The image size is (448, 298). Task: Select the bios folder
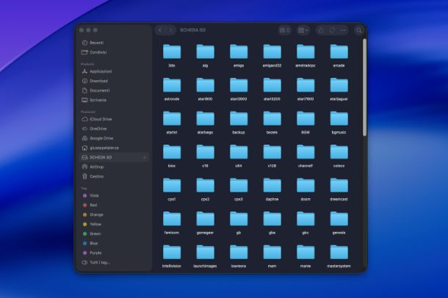coord(172,156)
